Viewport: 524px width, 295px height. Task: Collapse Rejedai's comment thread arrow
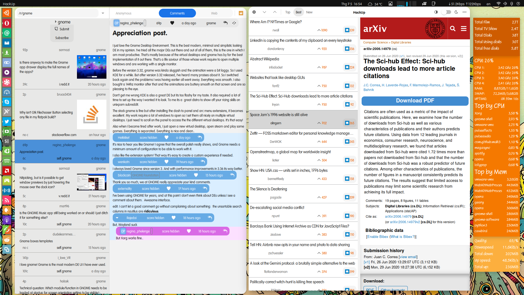pos(117,218)
